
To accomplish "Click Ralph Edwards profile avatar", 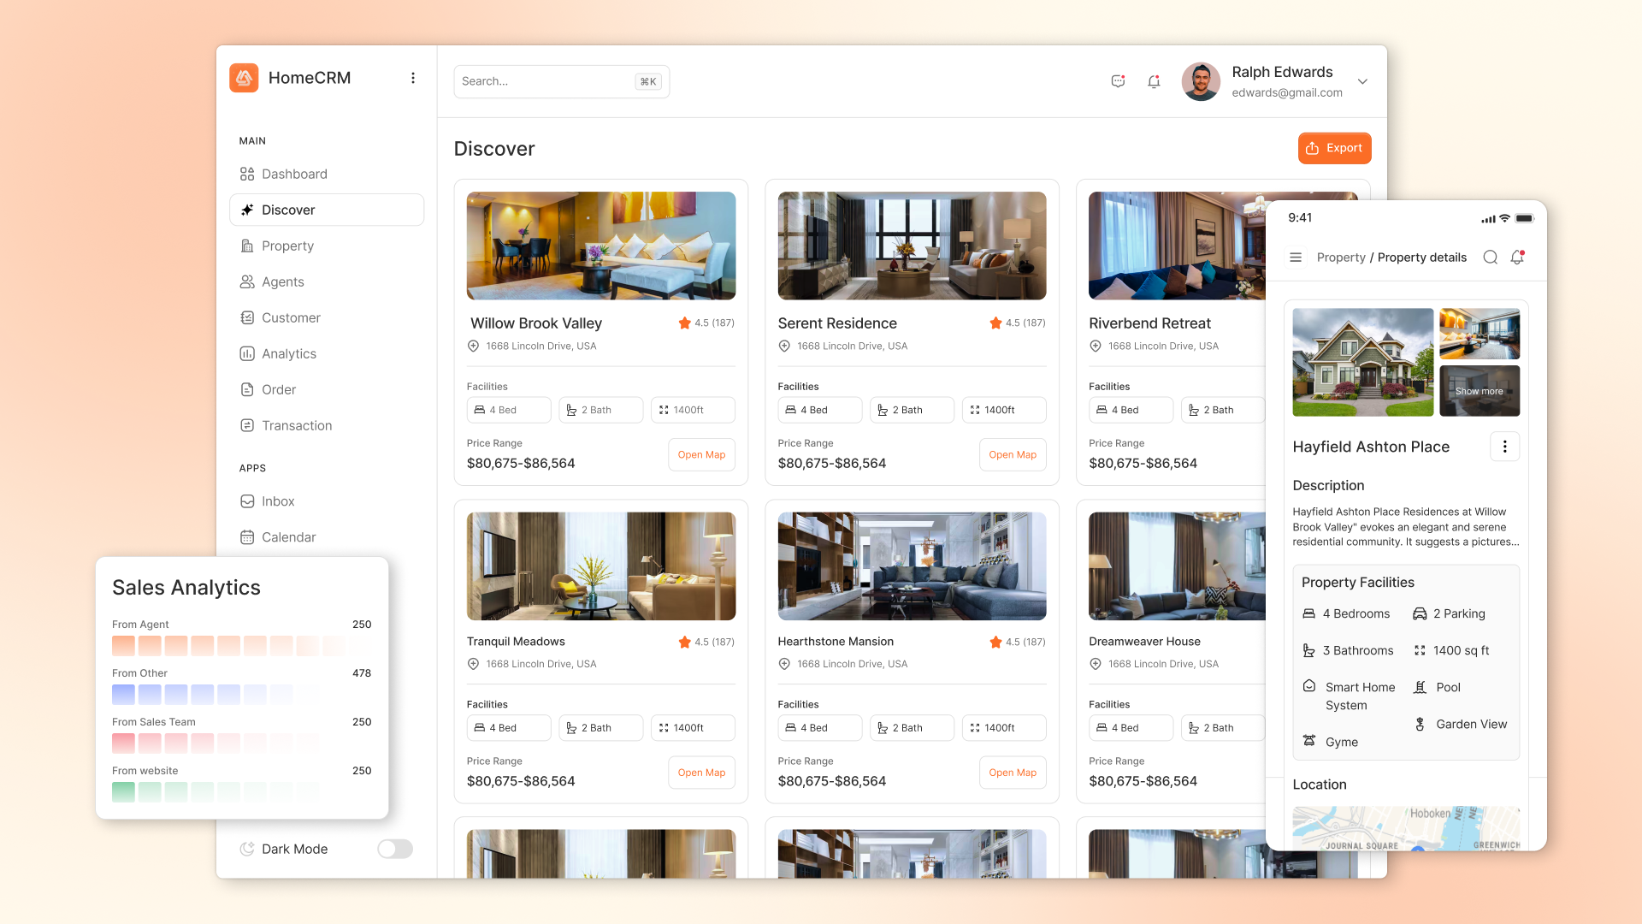I will coord(1201,81).
